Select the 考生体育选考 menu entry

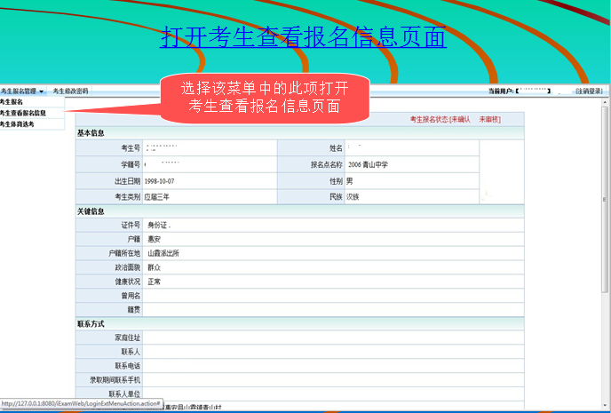point(18,124)
